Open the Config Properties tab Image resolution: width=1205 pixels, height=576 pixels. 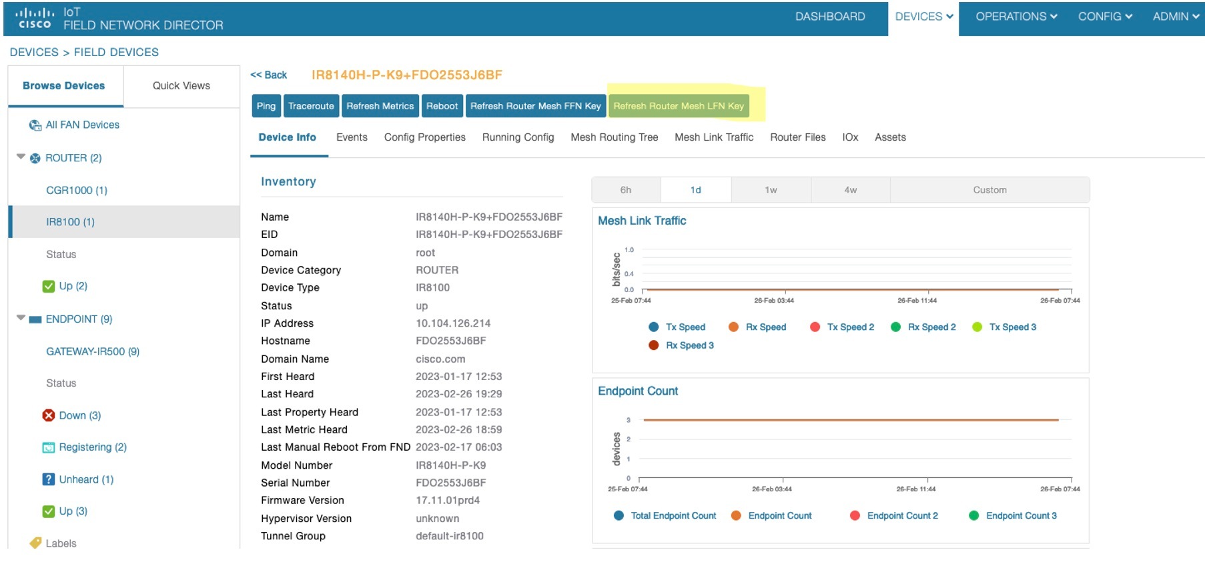425,138
